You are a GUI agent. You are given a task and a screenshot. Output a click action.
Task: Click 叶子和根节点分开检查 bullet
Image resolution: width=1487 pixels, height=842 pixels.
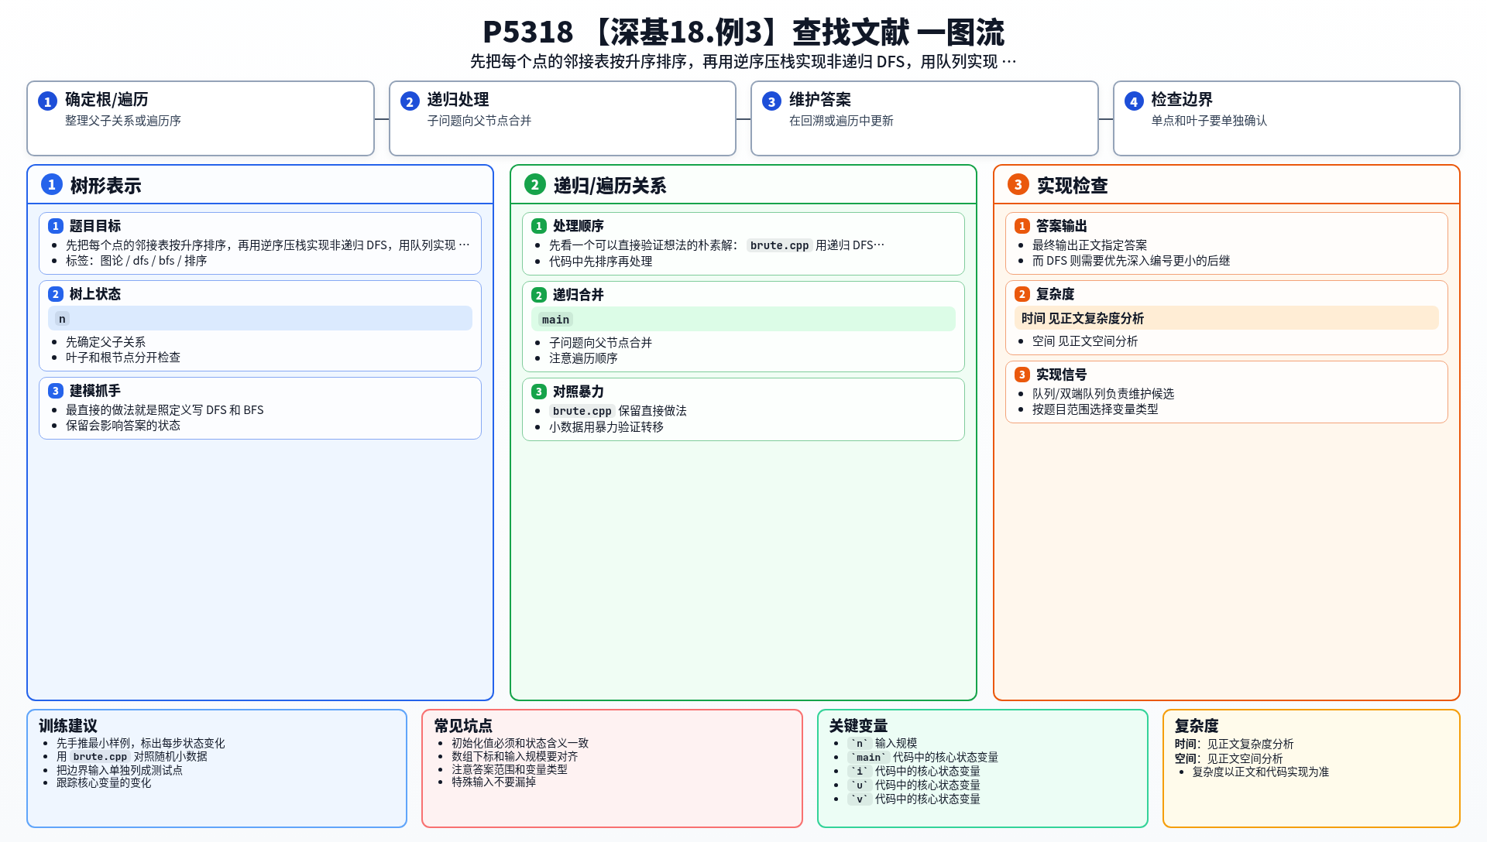click(x=123, y=358)
